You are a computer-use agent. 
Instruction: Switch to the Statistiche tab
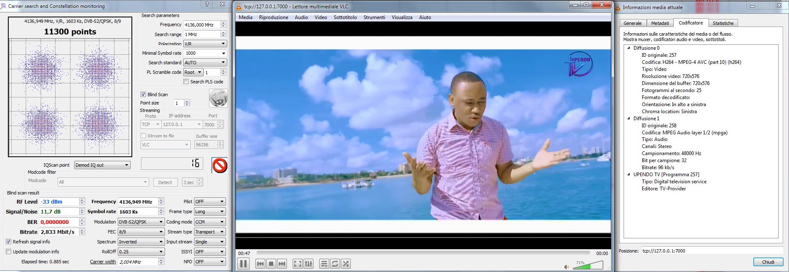tap(723, 23)
